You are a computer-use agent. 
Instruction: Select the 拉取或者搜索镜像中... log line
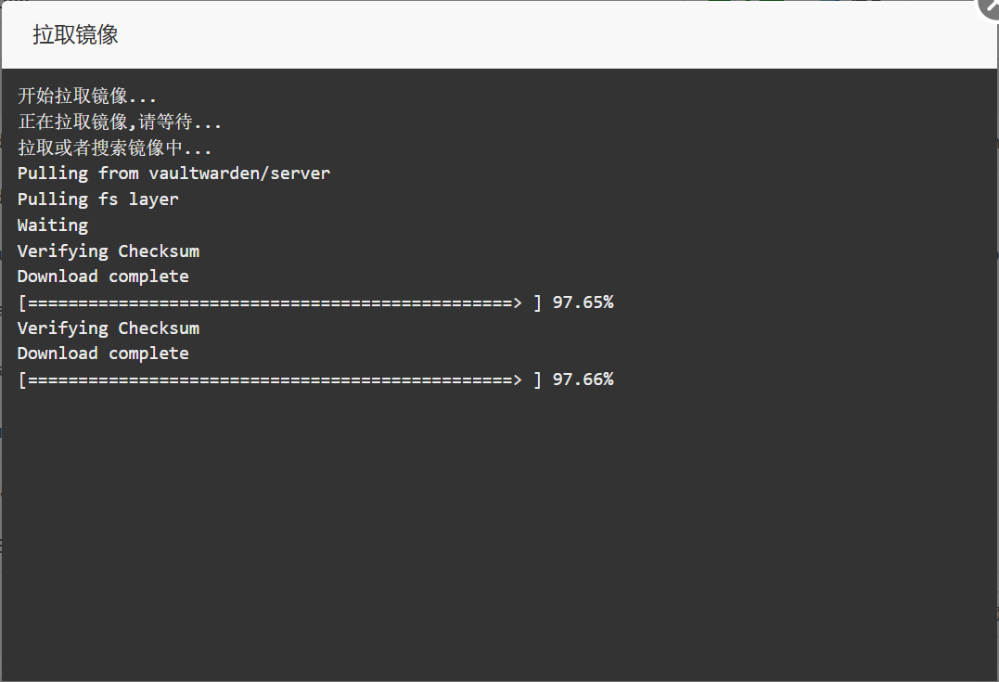point(114,148)
